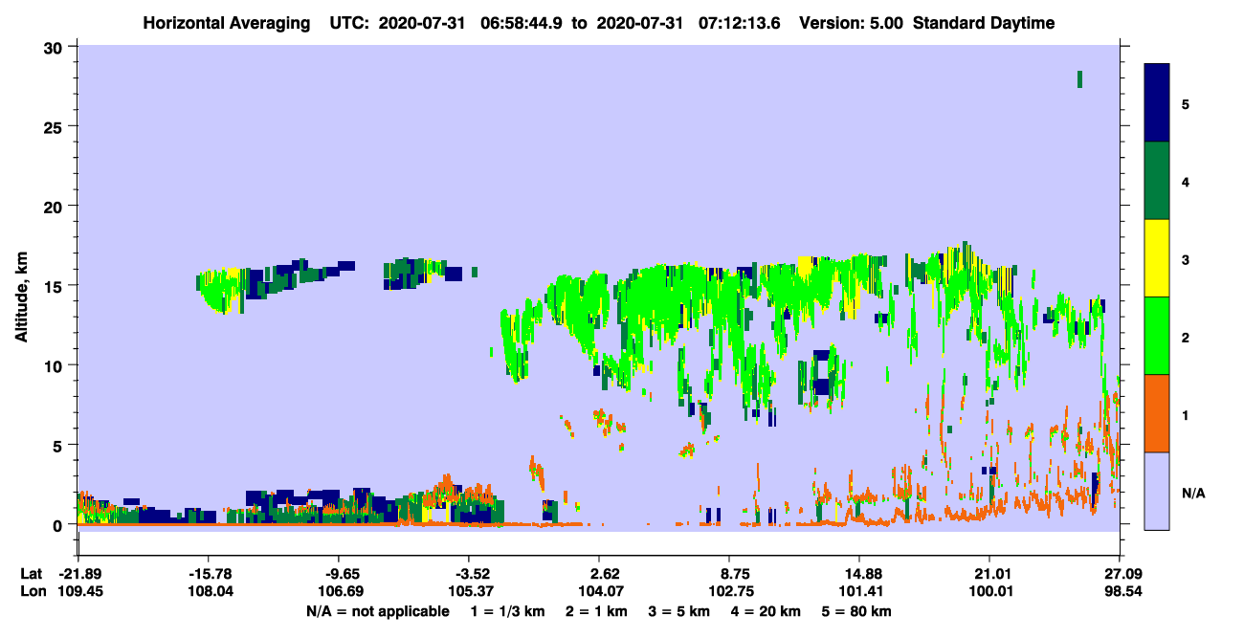Click the '2 = 1 km' legend text
1244x638 pixels.
tap(596, 611)
